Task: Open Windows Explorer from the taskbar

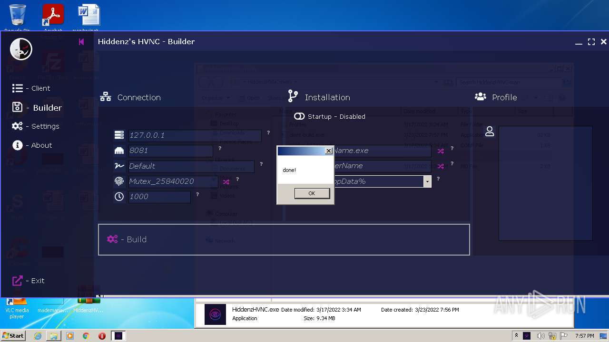Action: click(x=53, y=336)
